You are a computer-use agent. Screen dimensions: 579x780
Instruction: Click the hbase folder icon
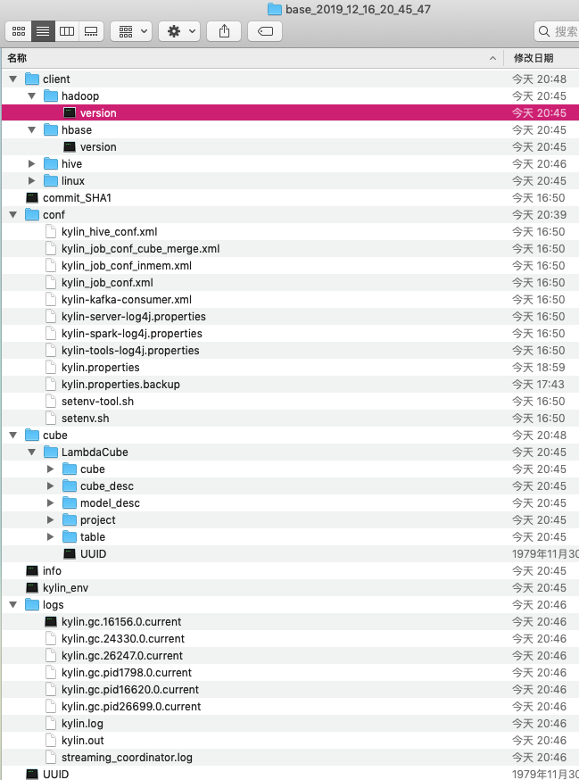coord(51,129)
